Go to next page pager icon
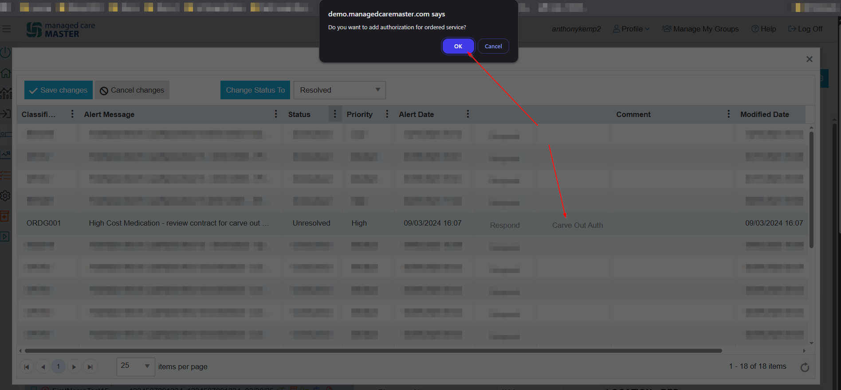 point(74,367)
